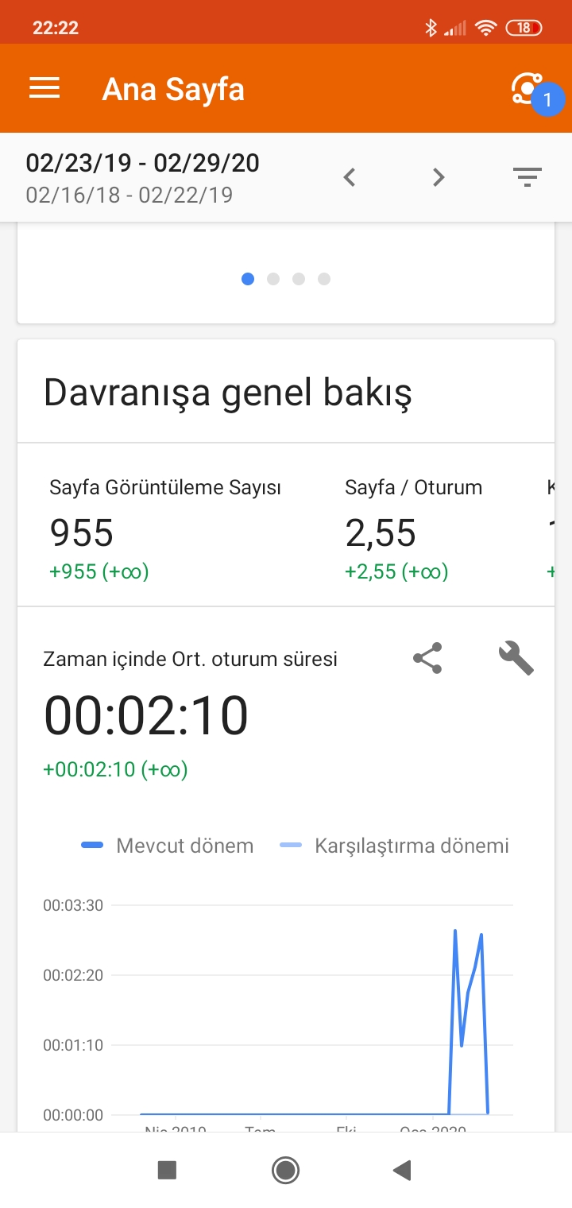Open the filter options icon
Screen dimensions: 572x1208
click(527, 177)
